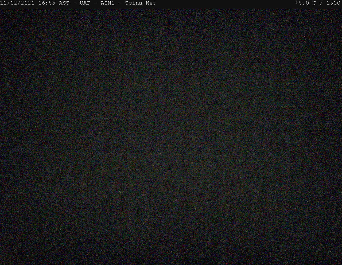
Task: Click the timestamp text '11/02/2021 06:55 AST'
Action: click(35, 3)
